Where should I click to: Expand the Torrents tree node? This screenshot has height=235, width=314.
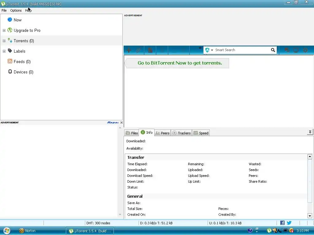pyautogui.click(x=4, y=41)
